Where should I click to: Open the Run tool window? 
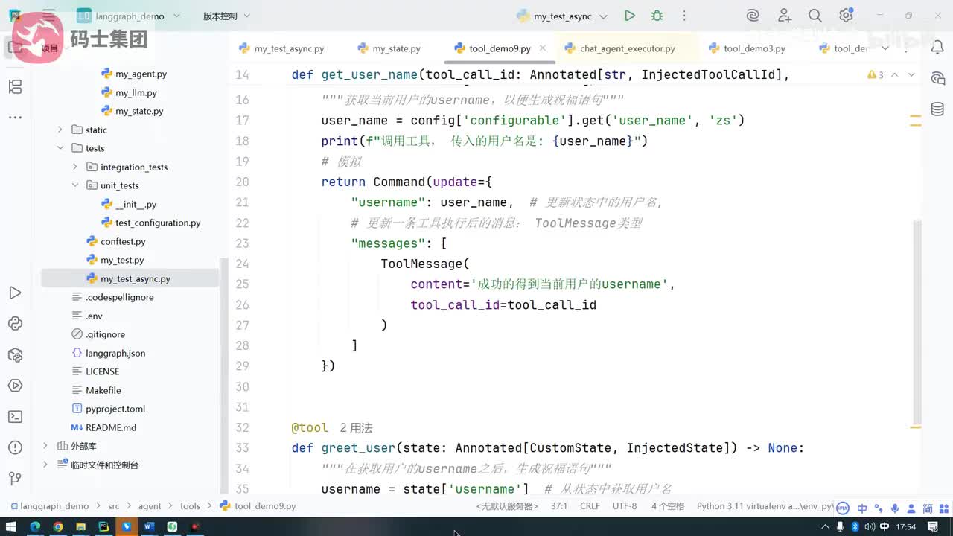(15, 293)
